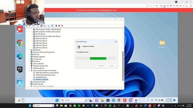Expand Network adapters category
Viewport: 193px width, 108px height.
(29, 57)
